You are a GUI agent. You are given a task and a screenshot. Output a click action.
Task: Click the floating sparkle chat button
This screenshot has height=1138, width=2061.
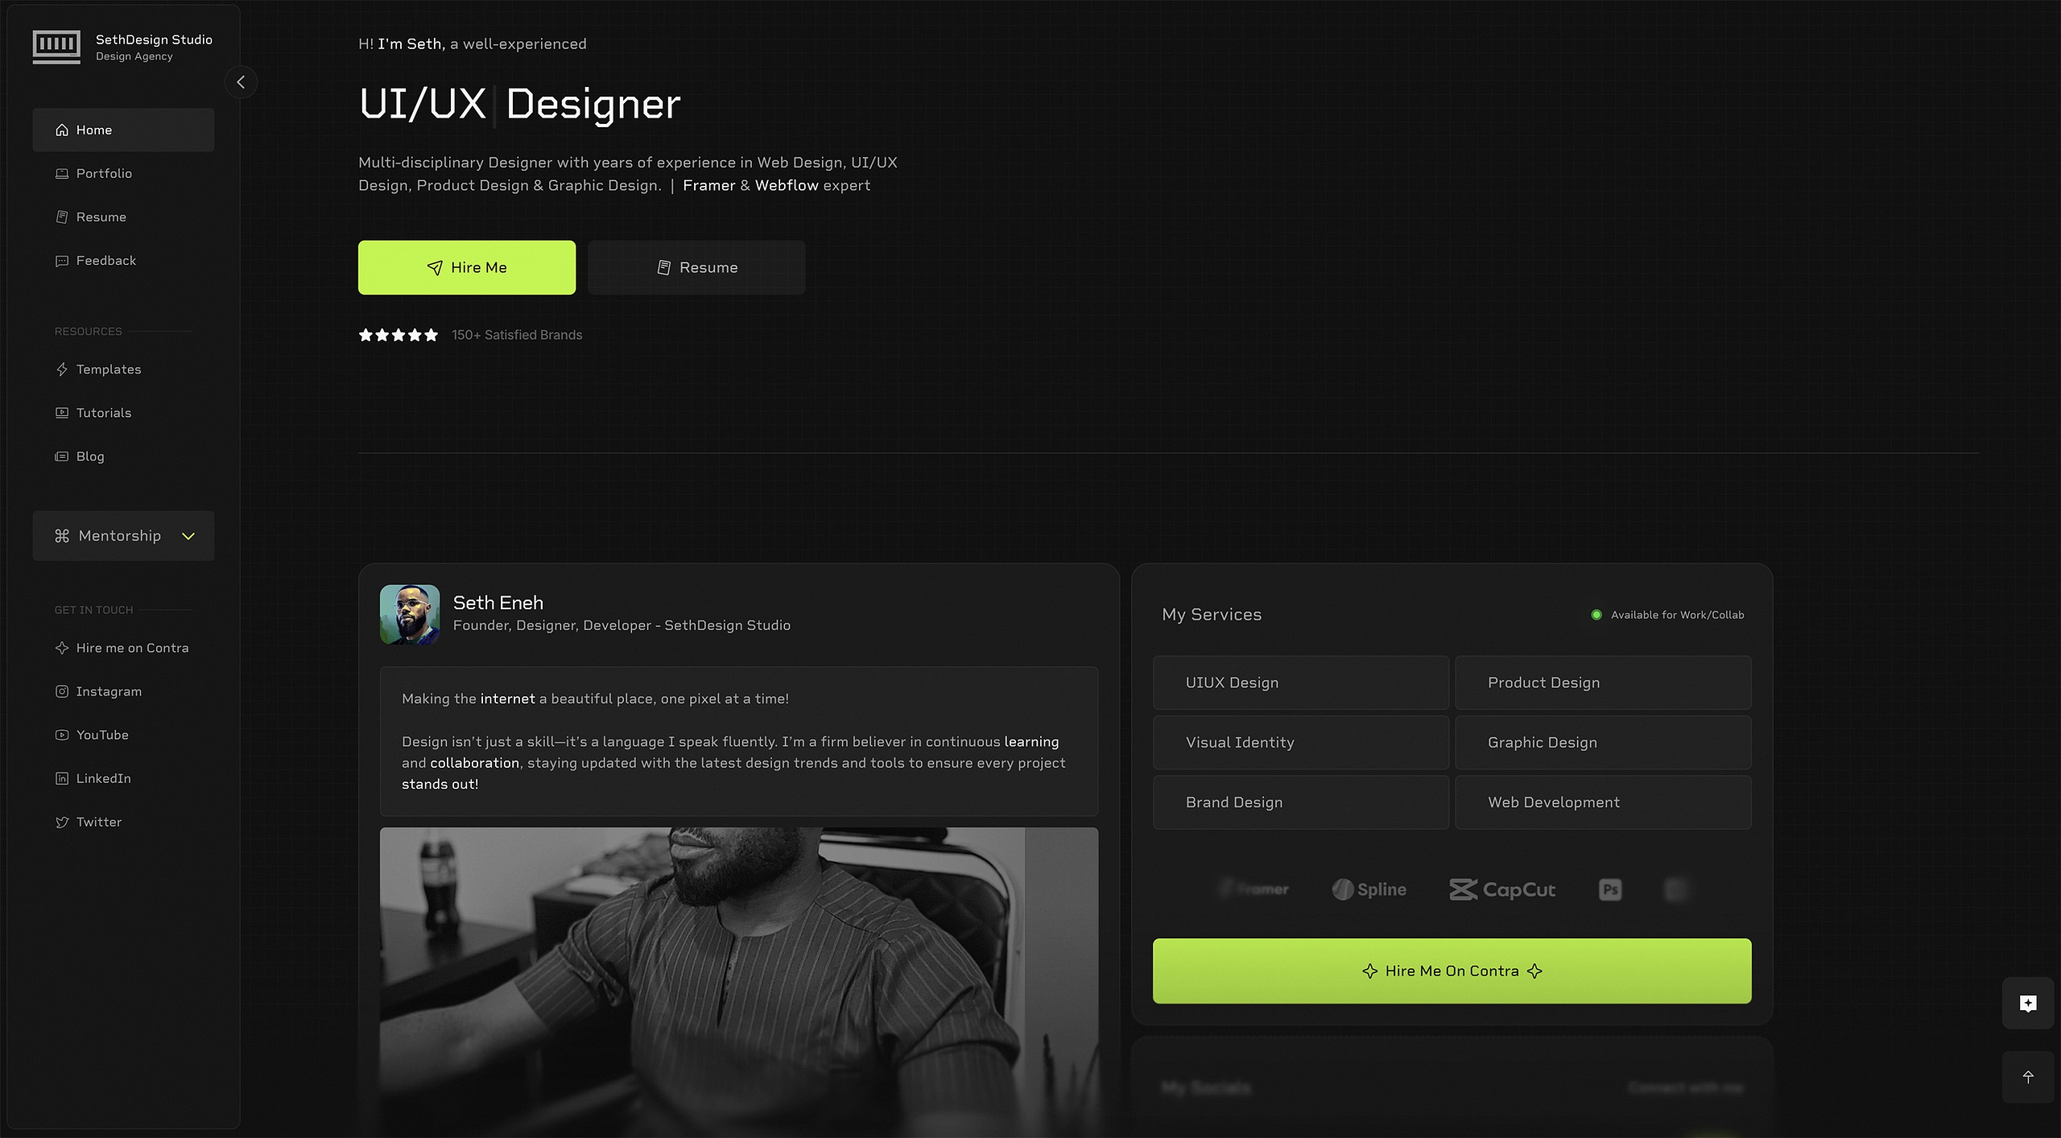2028,1003
